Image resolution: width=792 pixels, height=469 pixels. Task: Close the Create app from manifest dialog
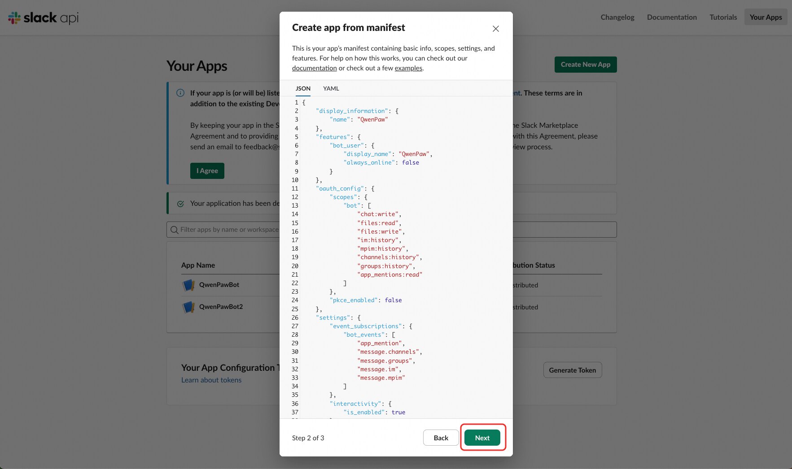(x=495, y=29)
